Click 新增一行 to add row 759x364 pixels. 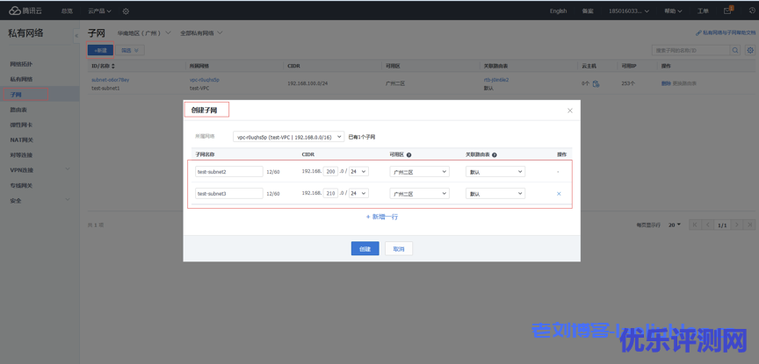[382, 217]
